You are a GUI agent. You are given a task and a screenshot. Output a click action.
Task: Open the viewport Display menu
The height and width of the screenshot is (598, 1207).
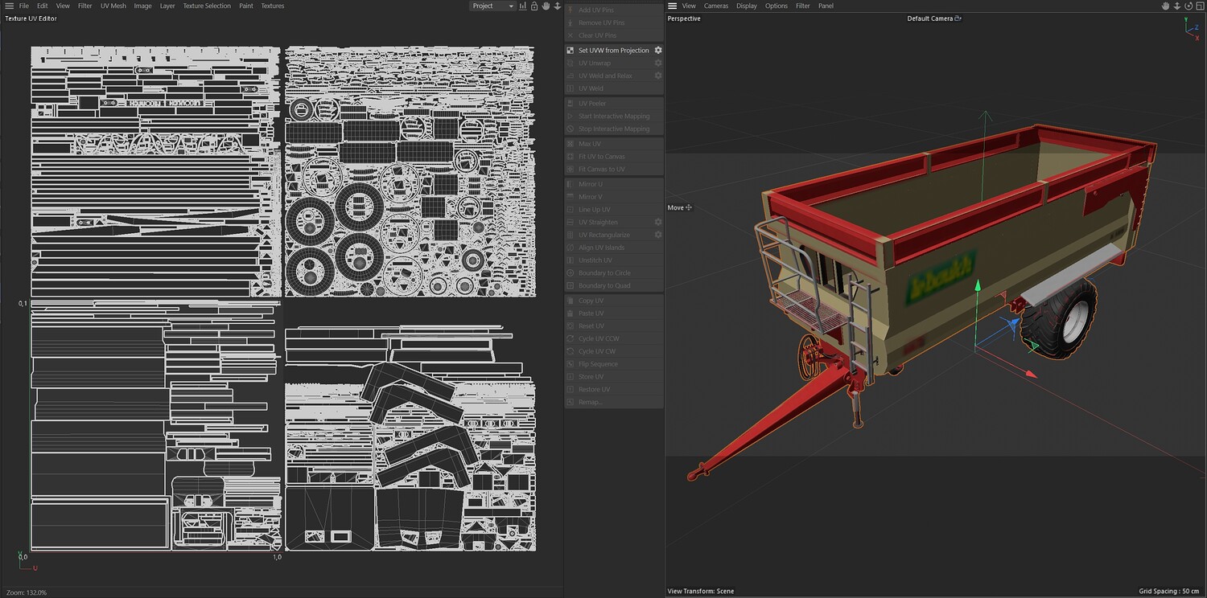747,6
